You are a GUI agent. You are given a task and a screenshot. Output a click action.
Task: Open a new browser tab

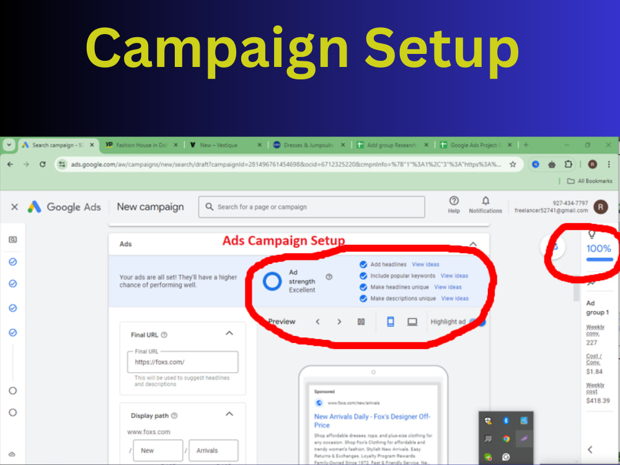(526, 145)
